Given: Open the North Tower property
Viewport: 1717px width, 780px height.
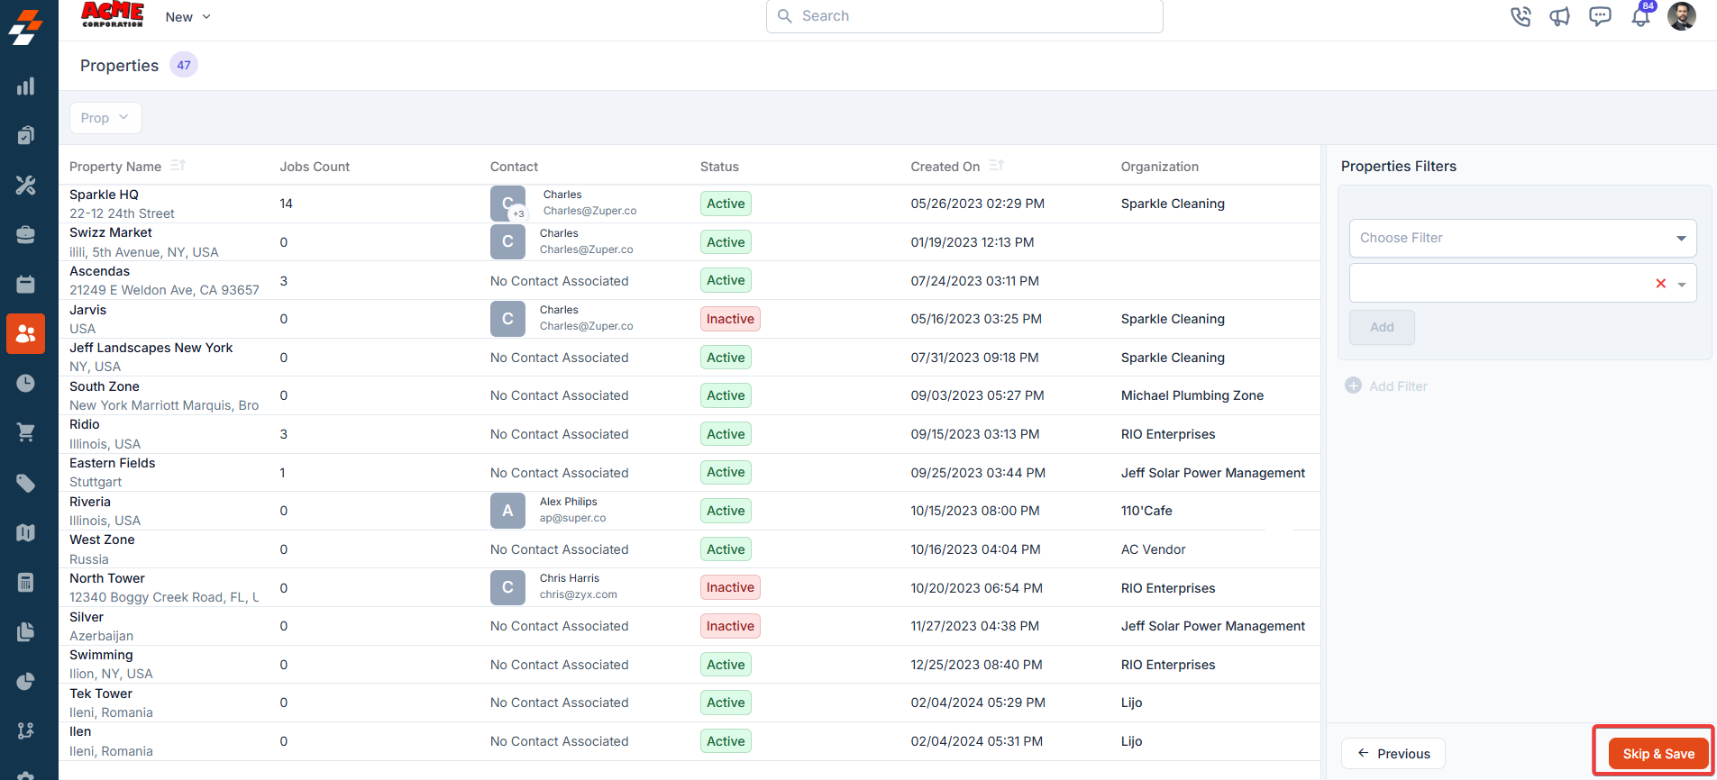Looking at the screenshot, I should tap(107, 578).
